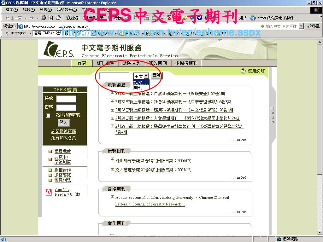Click the CEPS logo image
Image resolution: width=323 pixels, height=242 pixels.
tap(58, 49)
